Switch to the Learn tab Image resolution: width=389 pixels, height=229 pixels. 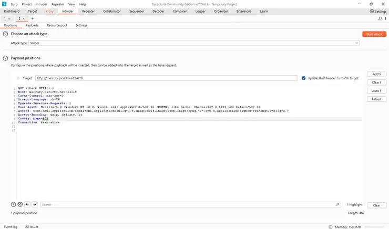(264, 12)
